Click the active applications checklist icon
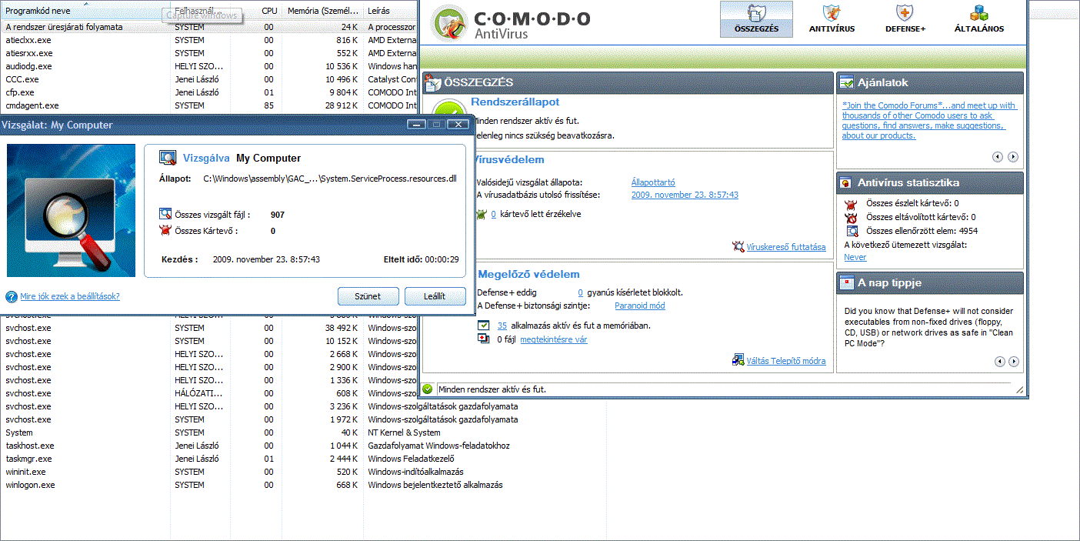 pyautogui.click(x=483, y=326)
